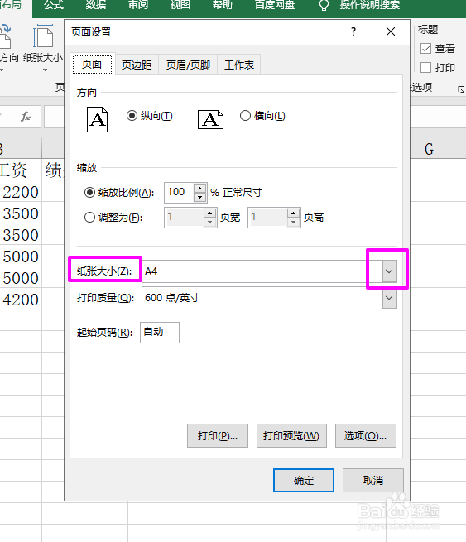This screenshot has height=542, width=466.
Task: Click the 操作说明搜索 search box text
Action: (x=369, y=5)
